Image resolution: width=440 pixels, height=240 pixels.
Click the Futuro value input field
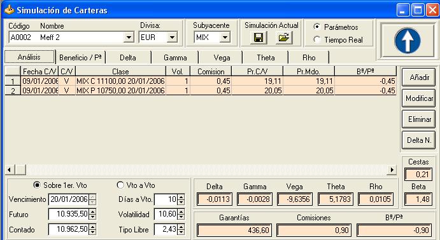click(x=69, y=214)
